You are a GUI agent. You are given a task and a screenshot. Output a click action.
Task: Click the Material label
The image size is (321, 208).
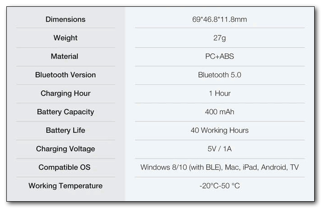pos(64,57)
